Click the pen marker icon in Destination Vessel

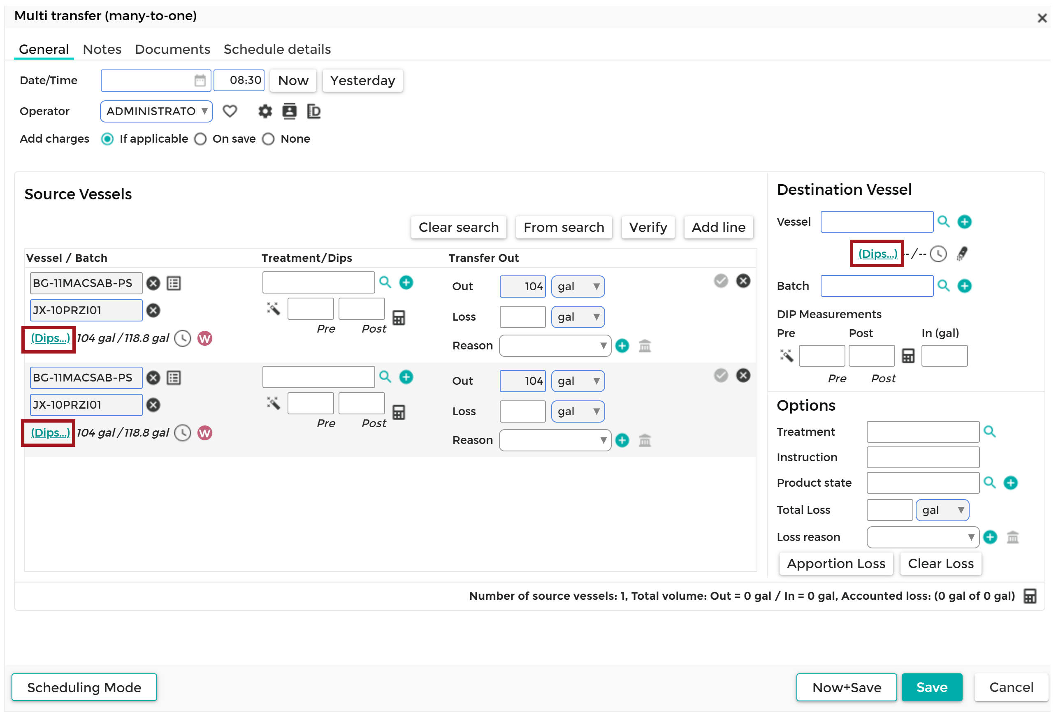pos(962,253)
